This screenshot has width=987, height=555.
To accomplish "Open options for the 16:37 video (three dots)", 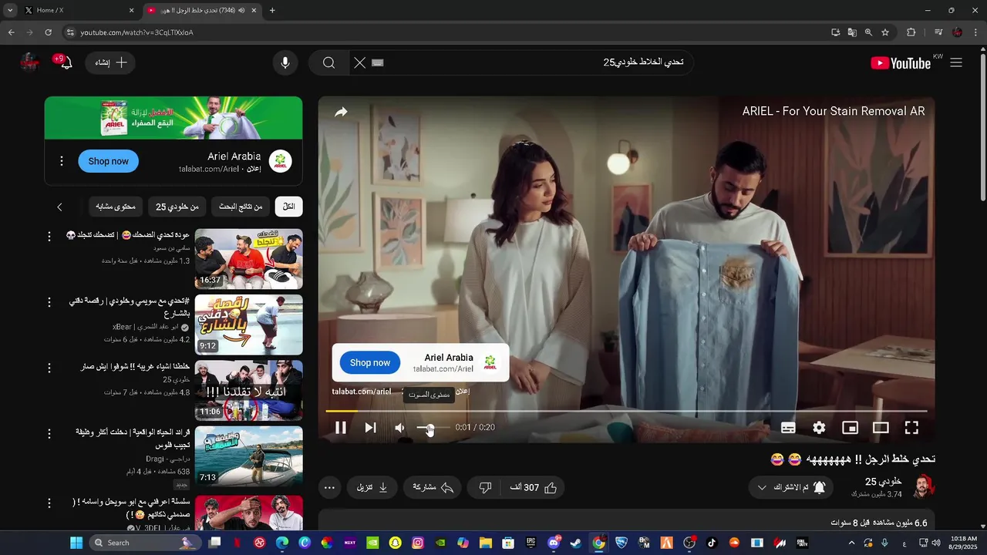I will click(x=49, y=237).
